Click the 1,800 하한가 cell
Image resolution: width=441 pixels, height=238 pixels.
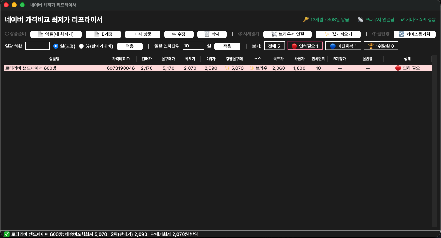pyautogui.click(x=299, y=68)
